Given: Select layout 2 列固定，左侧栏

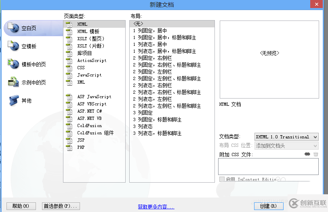Looking at the screenshot, I should click(x=172, y=72).
